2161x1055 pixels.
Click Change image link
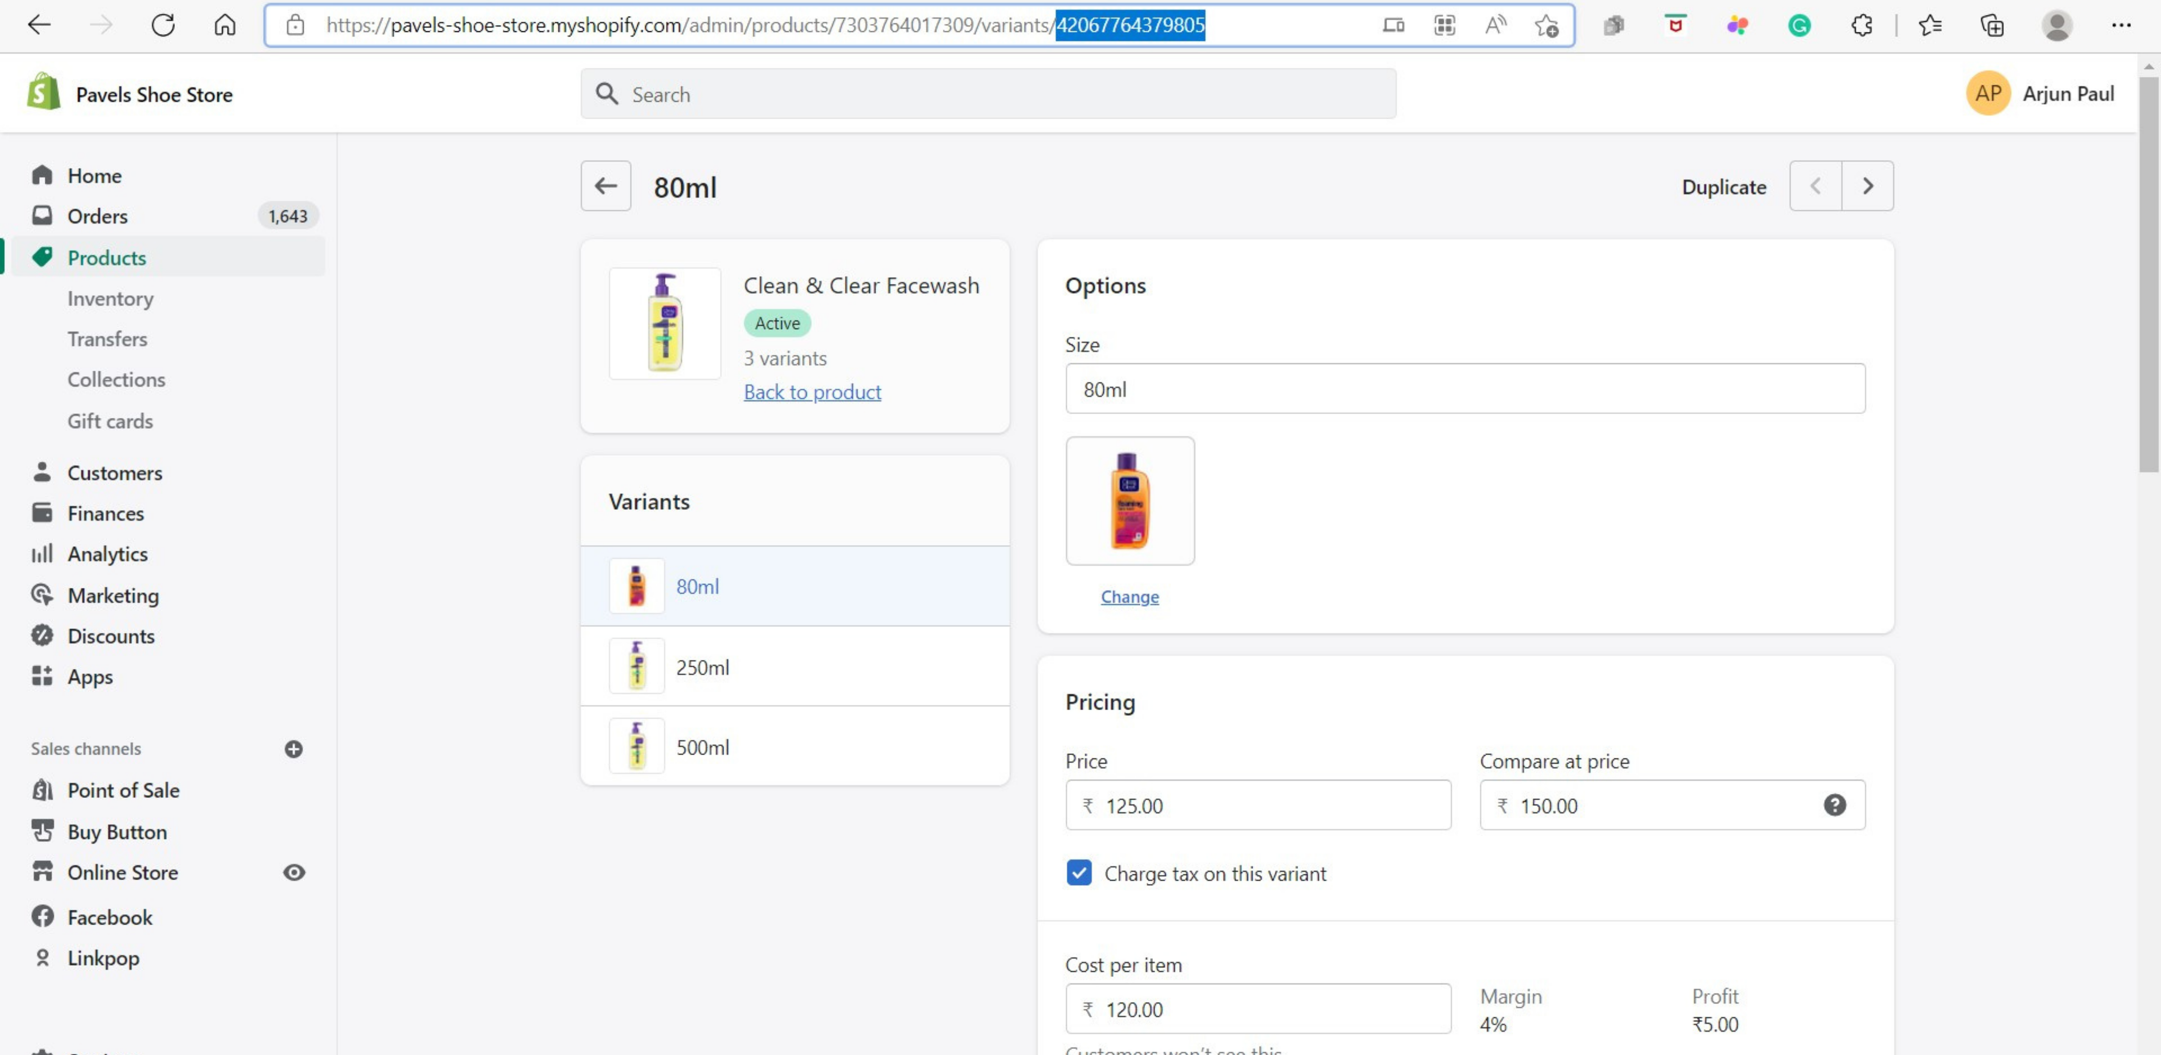[1129, 596]
